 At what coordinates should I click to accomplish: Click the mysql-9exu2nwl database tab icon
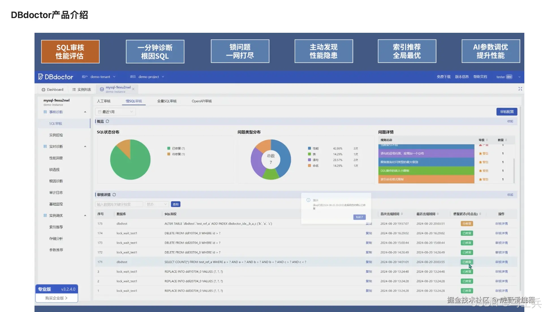[x=102, y=89]
